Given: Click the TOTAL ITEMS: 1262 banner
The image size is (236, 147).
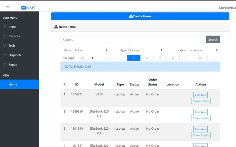Looking at the screenshot, I should (140, 67).
